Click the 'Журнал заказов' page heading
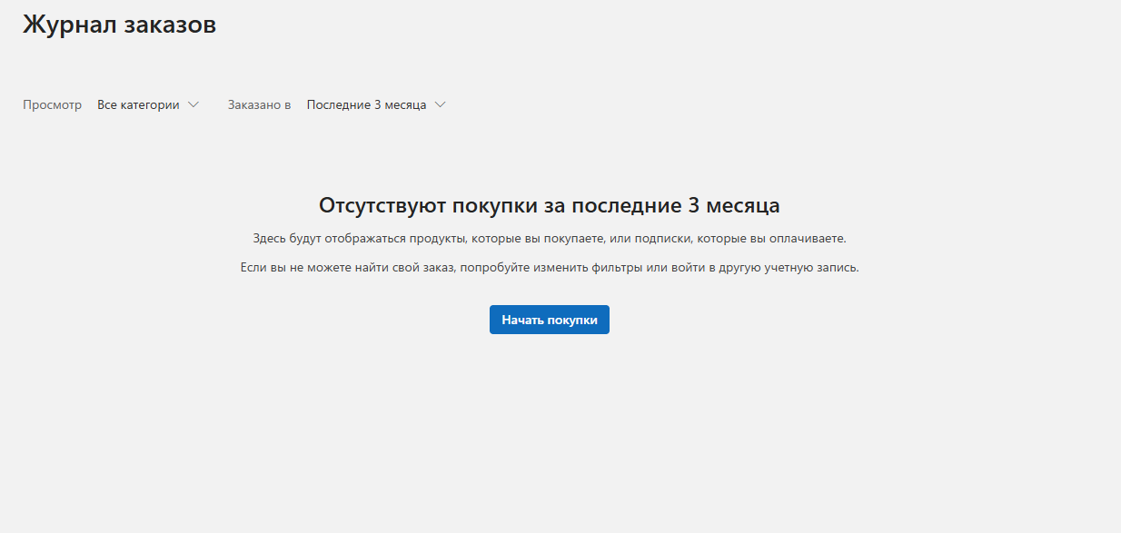 (120, 25)
